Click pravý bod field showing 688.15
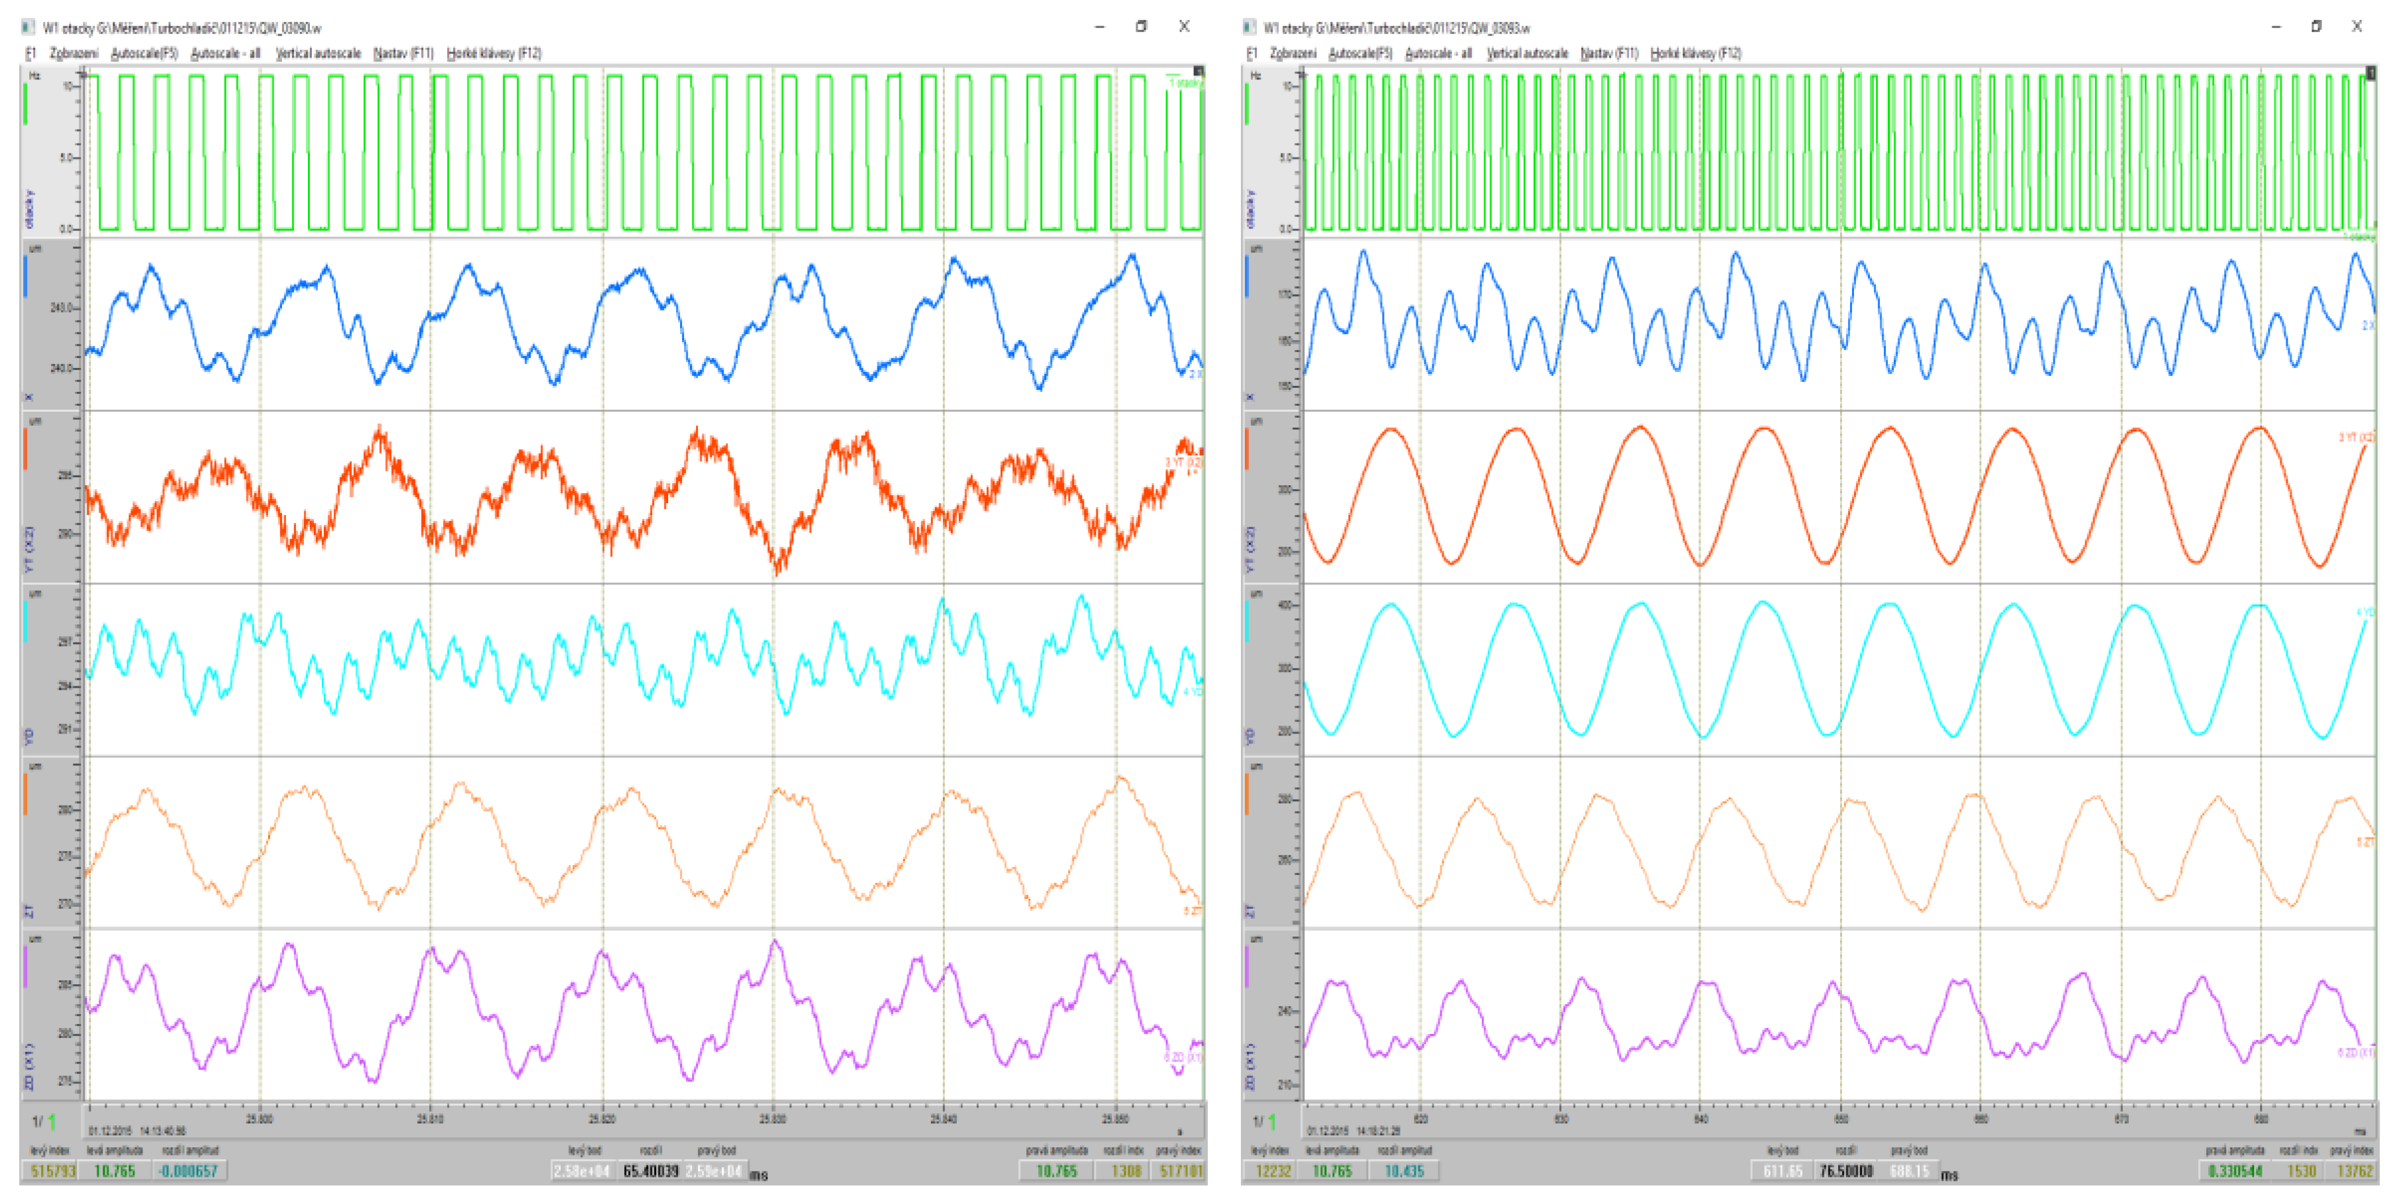This screenshot has height=1204, width=2397. (x=1910, y=1170)
